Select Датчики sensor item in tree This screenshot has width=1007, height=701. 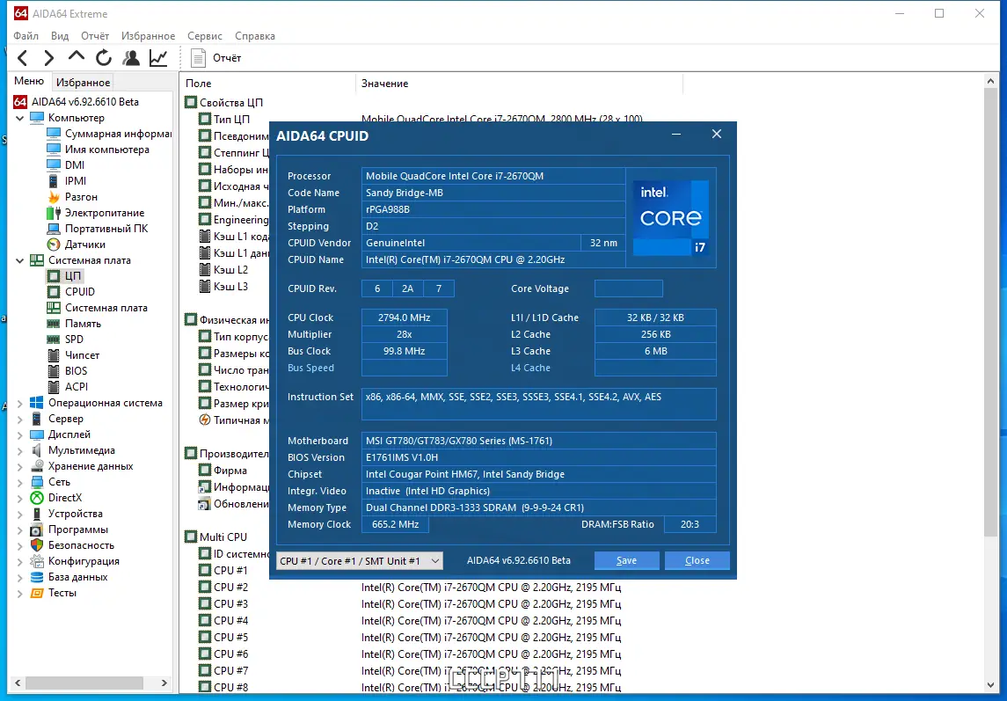[84, 245]
